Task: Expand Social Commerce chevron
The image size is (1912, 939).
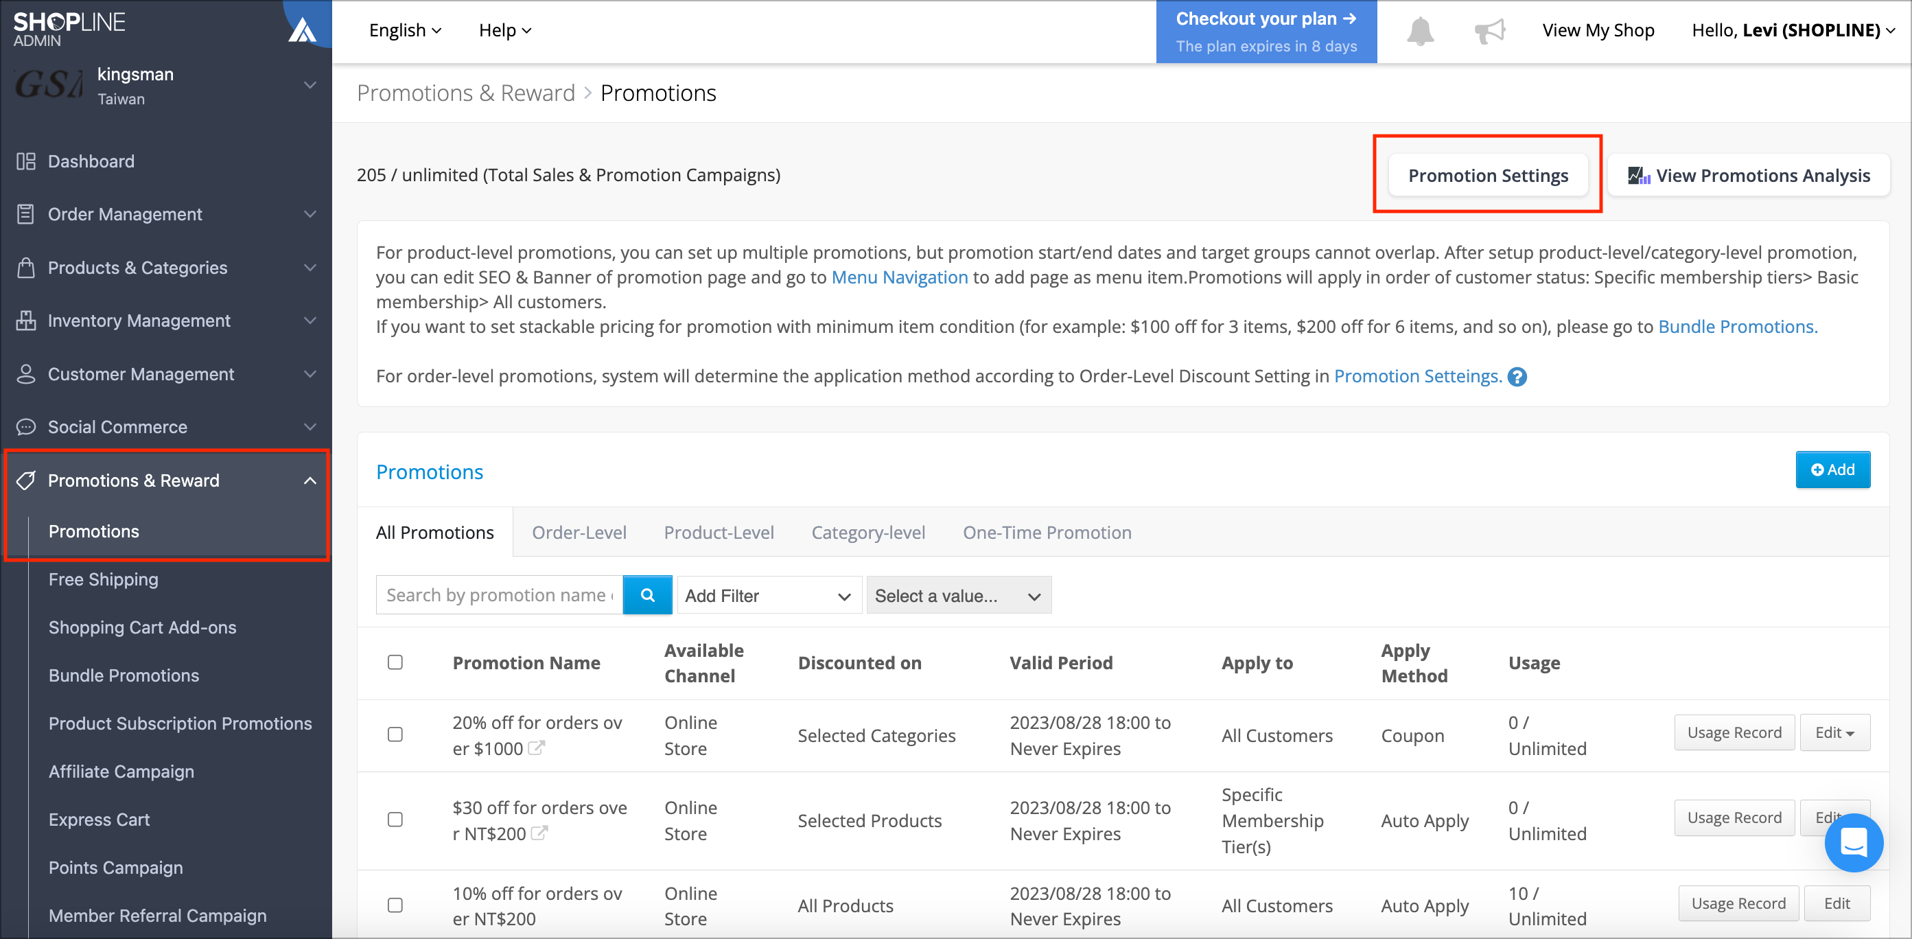Action: tap(310, 427)
